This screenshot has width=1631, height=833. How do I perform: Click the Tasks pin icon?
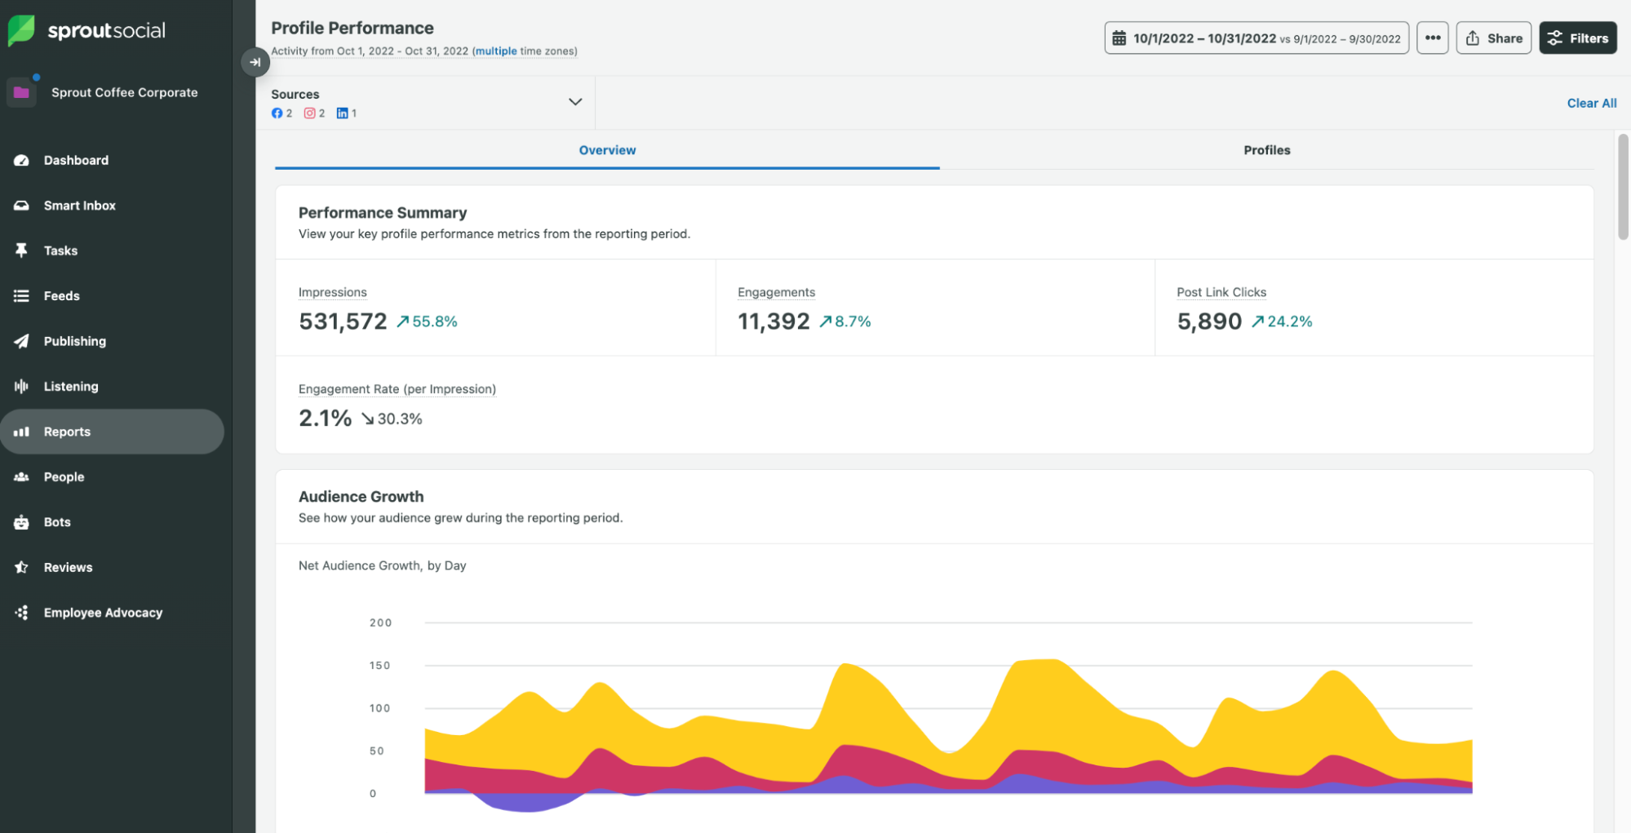(21, 250)
